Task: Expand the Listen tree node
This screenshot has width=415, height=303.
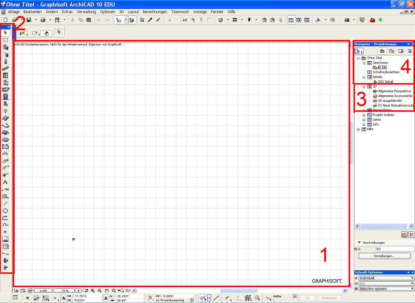Action: [364, 120]
